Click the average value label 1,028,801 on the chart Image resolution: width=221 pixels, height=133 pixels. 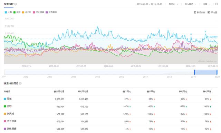(x=213, y=37)
